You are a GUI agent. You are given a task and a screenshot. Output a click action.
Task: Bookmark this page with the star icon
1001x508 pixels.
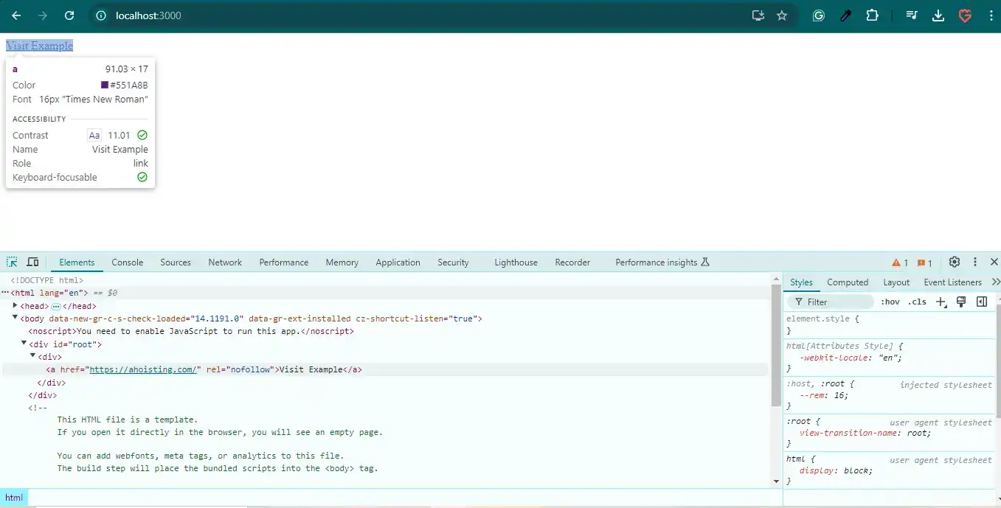(782, 15)
